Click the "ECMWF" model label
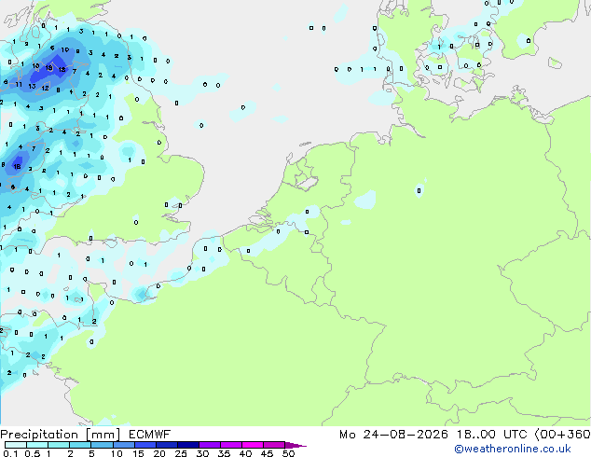This screenshot has height=457, width=591. [150, 435]
